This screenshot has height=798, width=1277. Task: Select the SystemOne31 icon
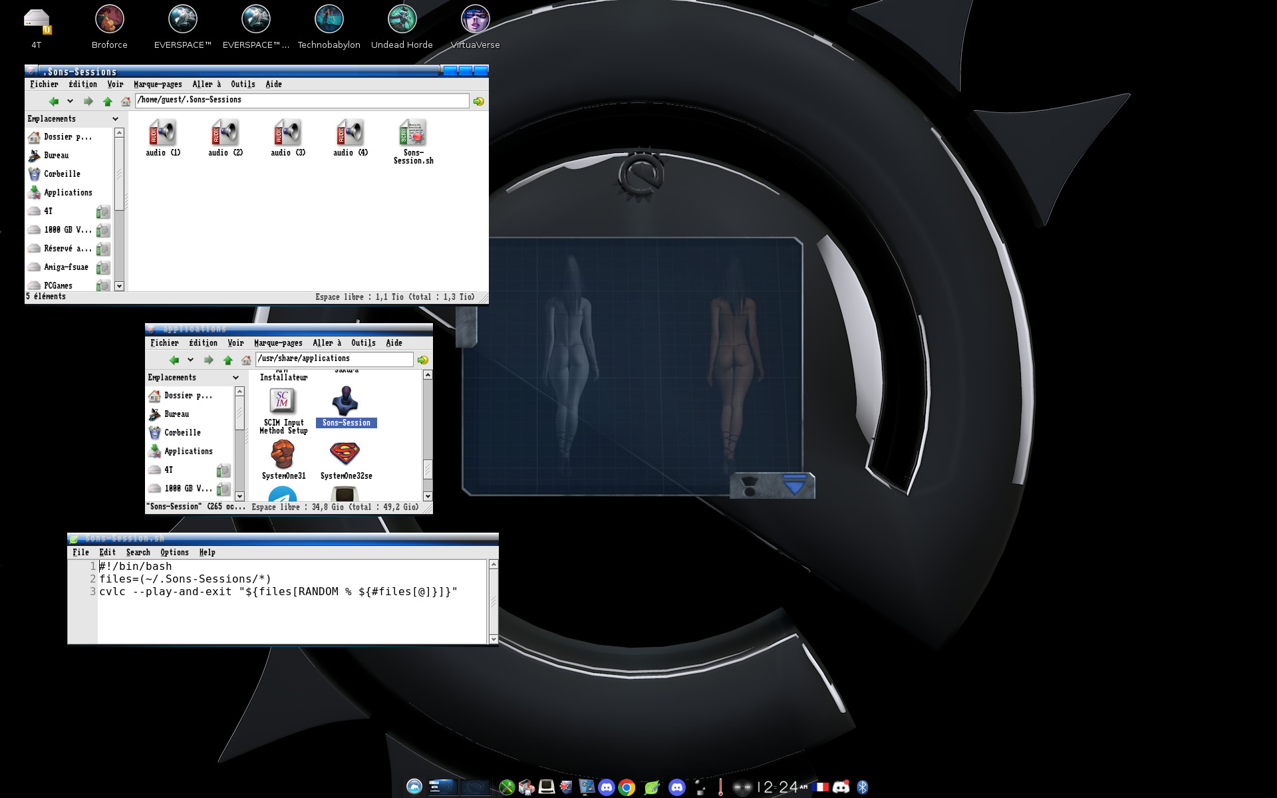pos(283,460)
